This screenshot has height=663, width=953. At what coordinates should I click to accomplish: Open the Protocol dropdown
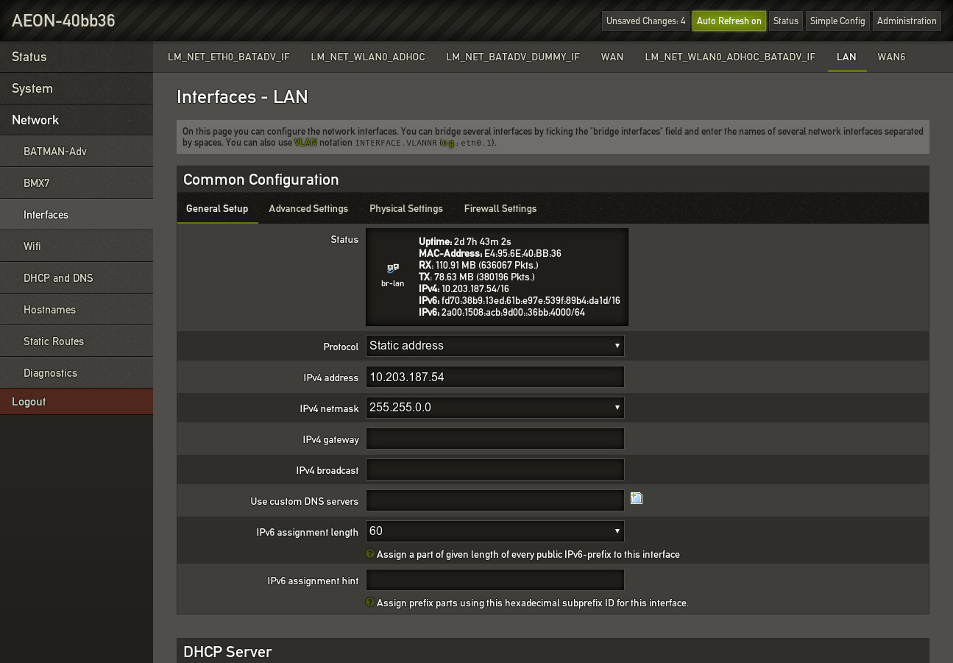pos(495,346)
